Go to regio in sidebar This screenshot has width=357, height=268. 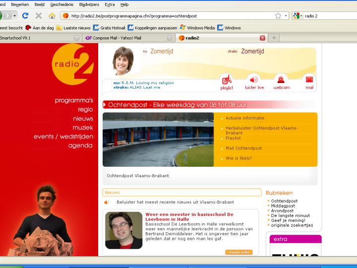click(x=85, y=109)
